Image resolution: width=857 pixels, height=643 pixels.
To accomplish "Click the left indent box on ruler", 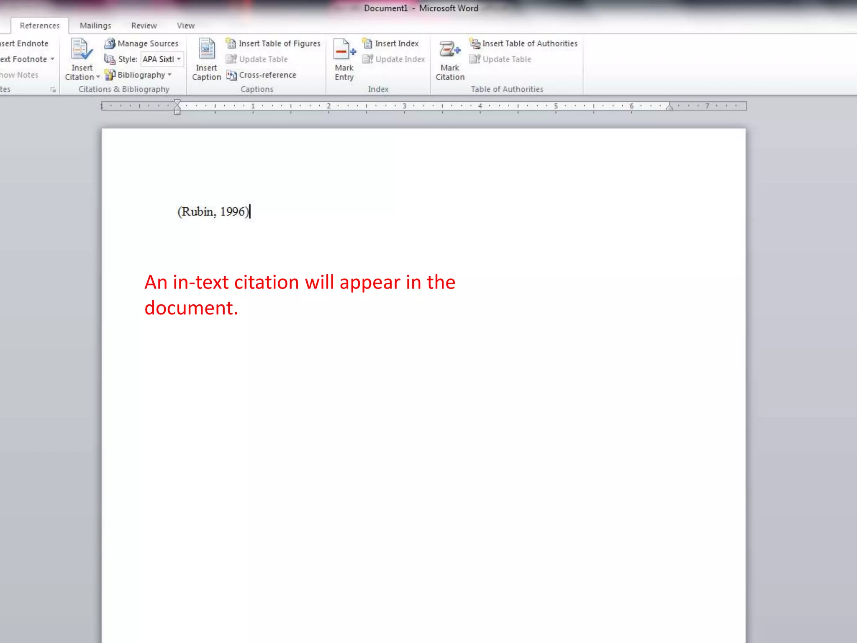I will [177, 112].
